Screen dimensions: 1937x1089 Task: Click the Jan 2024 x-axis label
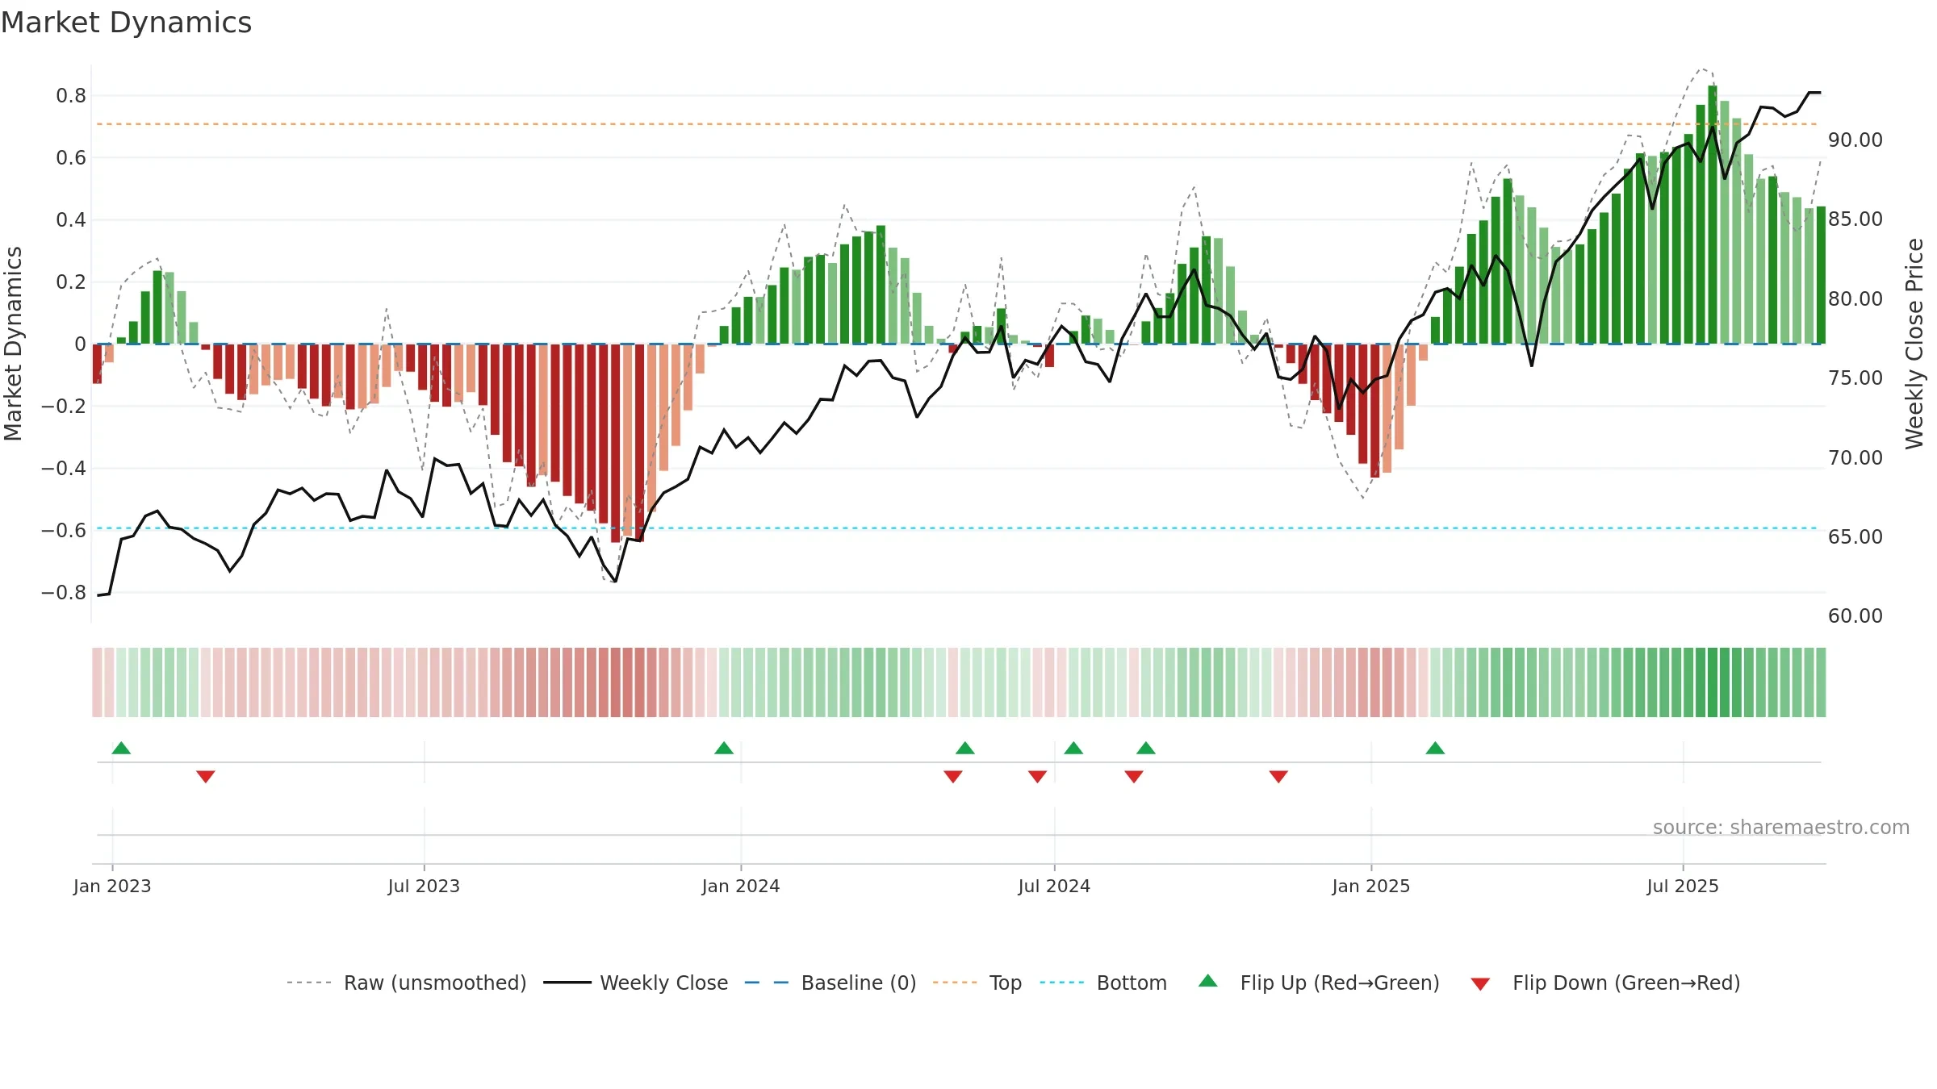[741, 886]
